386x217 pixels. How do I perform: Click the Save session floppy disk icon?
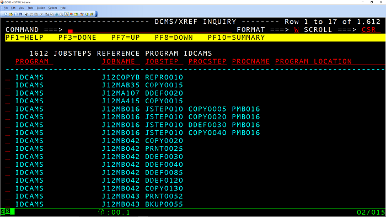[x=16, y=14]
